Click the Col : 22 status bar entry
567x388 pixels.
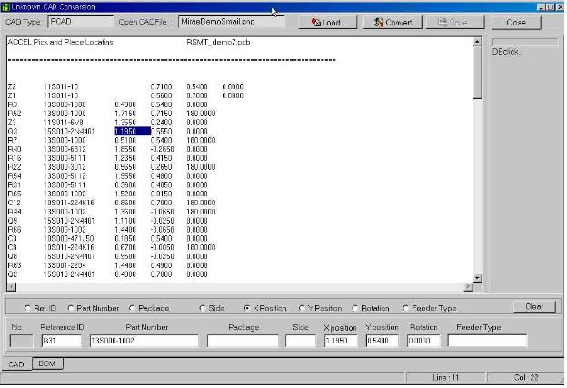click(526, 377)
